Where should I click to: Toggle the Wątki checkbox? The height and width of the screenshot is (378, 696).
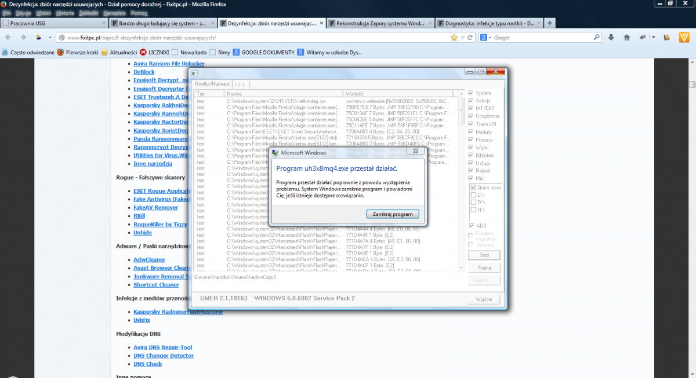(x=471, y=148)
